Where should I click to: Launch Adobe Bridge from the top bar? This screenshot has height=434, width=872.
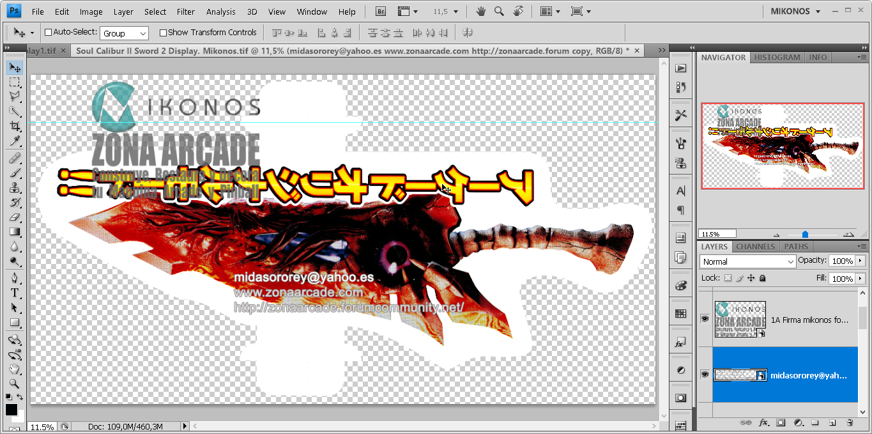[x=381, y=12]
